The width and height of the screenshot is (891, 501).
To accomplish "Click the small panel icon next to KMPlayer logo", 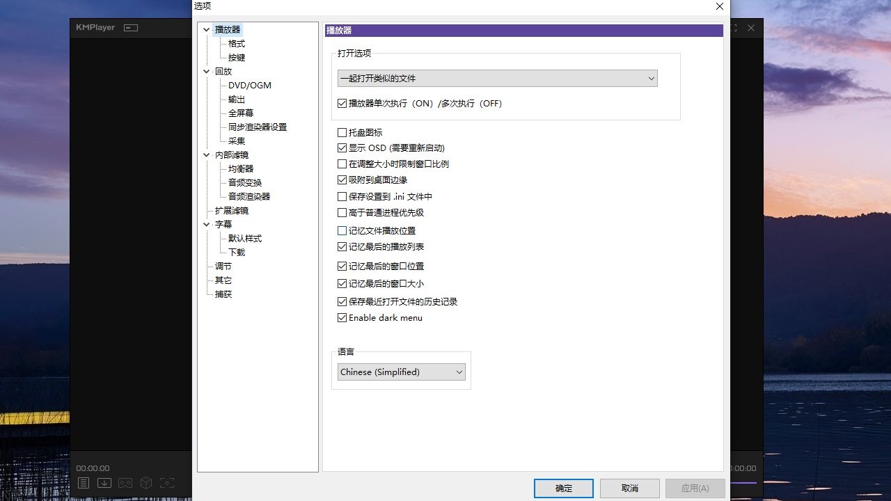I will point(129,28).
